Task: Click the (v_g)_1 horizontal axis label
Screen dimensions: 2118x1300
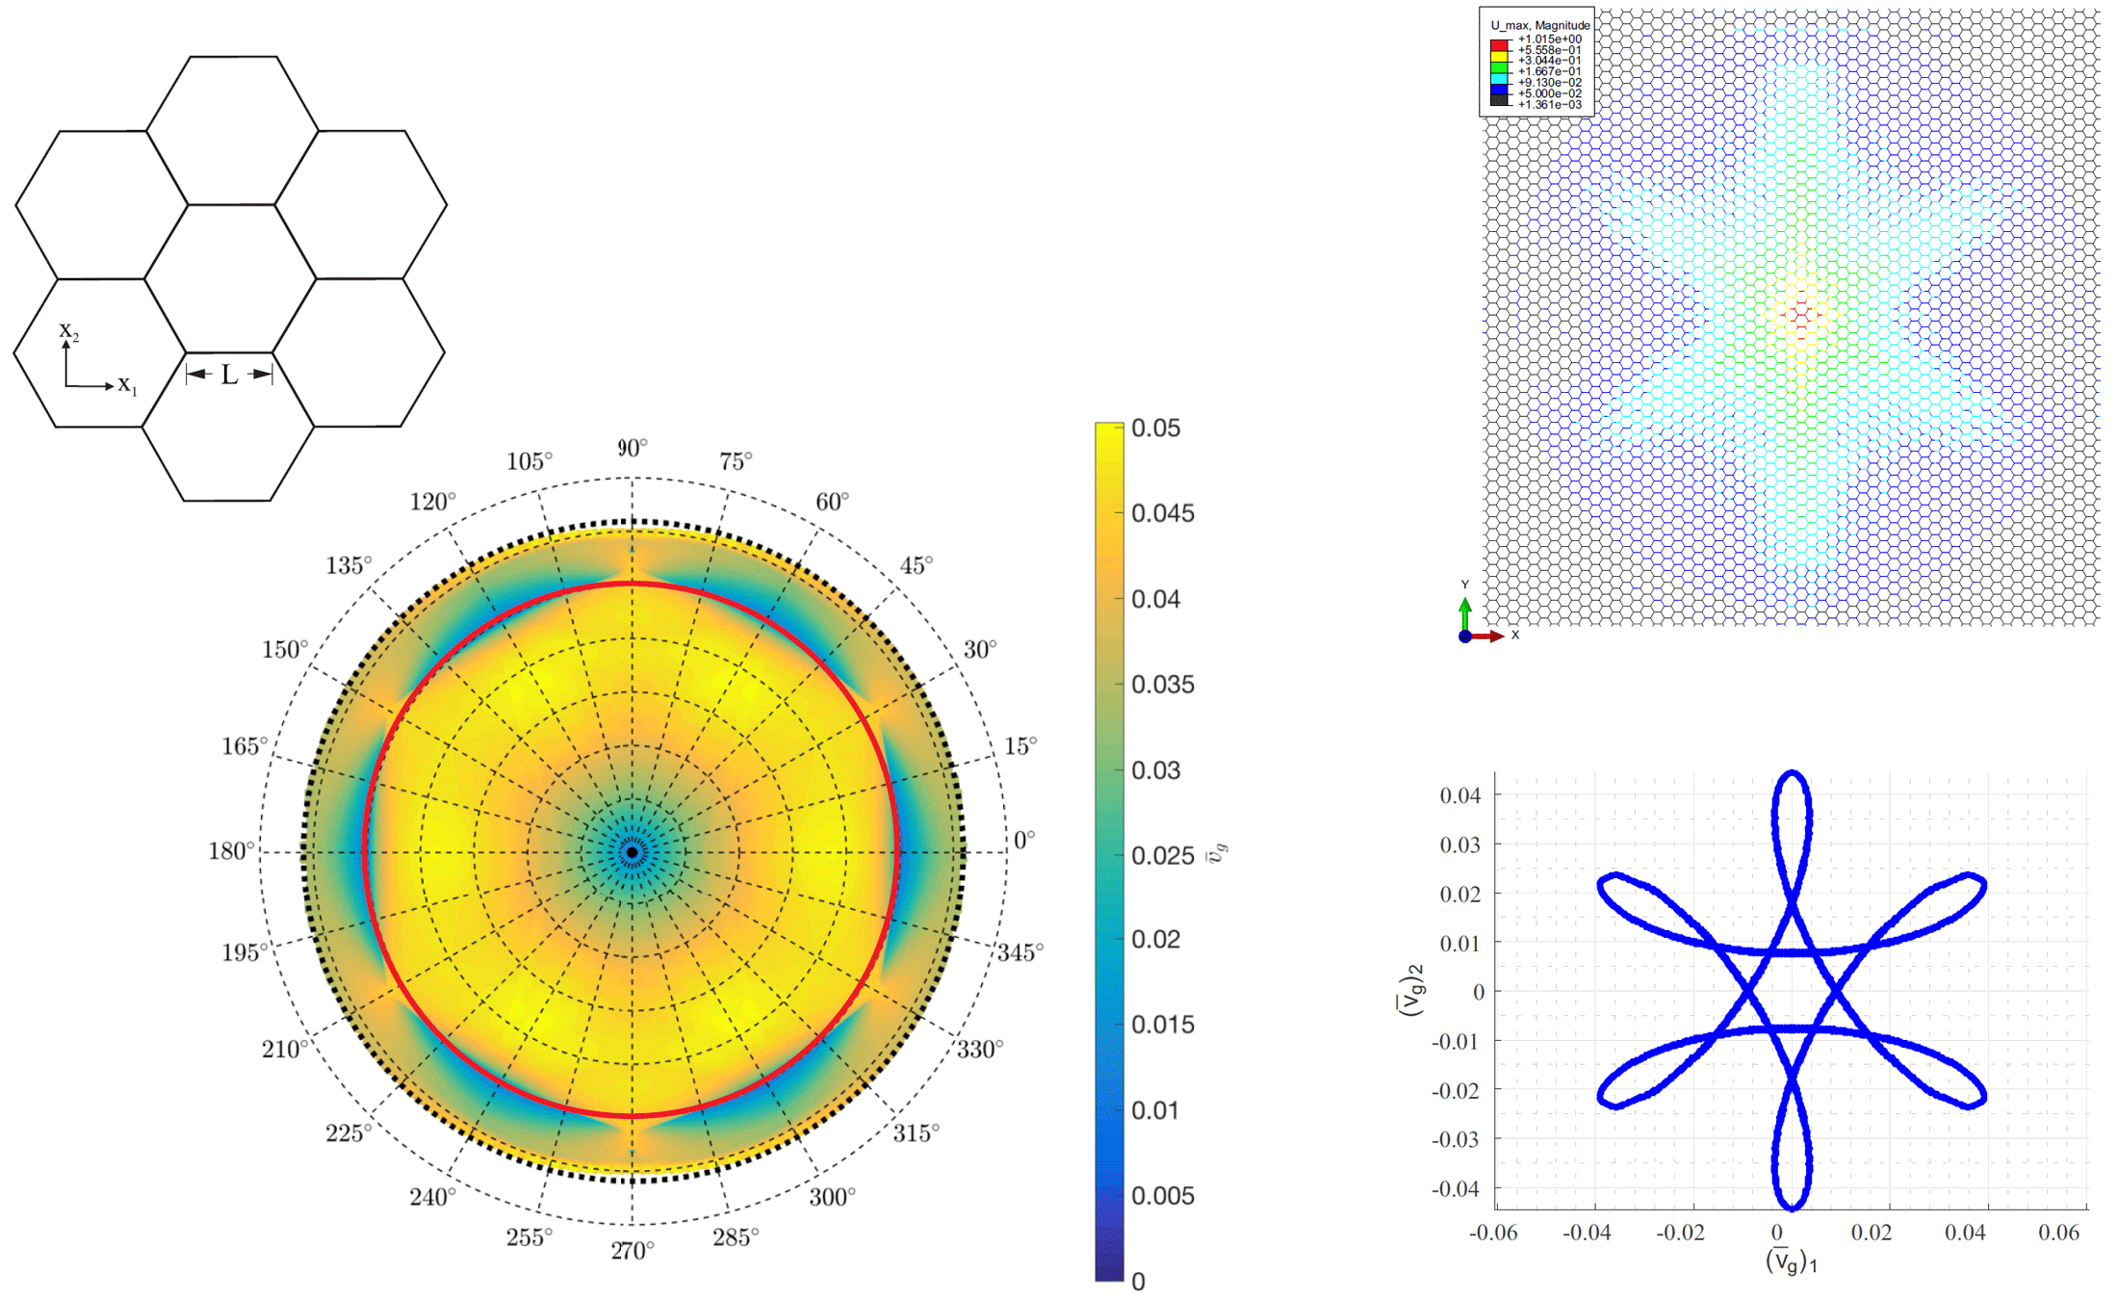Action: coord(1791,1261)
